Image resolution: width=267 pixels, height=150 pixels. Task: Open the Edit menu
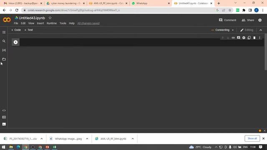pos(23,23)
